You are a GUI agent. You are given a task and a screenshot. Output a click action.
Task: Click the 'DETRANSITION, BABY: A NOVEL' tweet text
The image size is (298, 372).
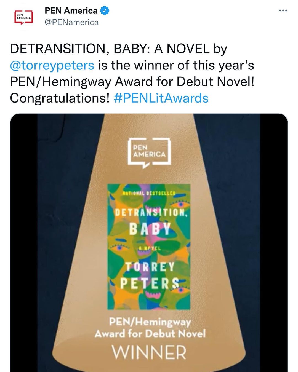point(110,49)
